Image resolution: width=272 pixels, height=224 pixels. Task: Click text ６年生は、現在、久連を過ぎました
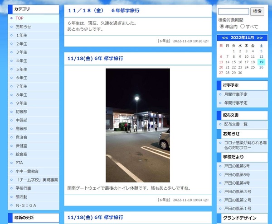coord(102,23)
